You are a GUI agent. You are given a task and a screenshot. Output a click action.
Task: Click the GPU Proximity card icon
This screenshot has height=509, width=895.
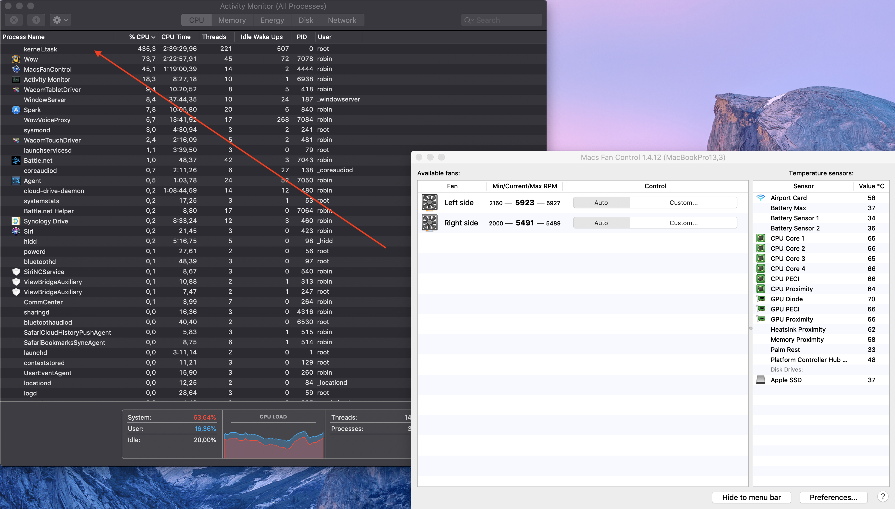tap(761, 319)
